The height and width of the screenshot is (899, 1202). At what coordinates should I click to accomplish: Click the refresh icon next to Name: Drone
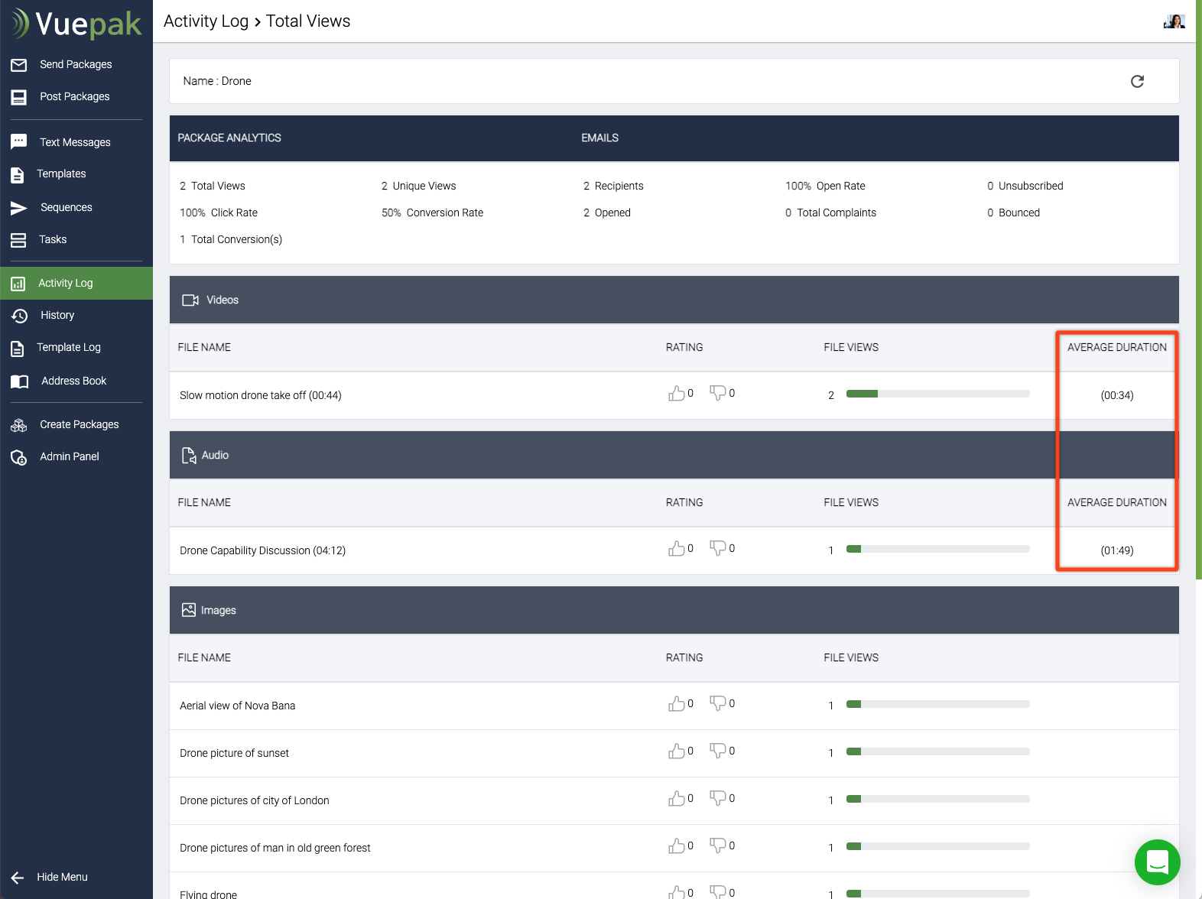tap(1137, 81)
